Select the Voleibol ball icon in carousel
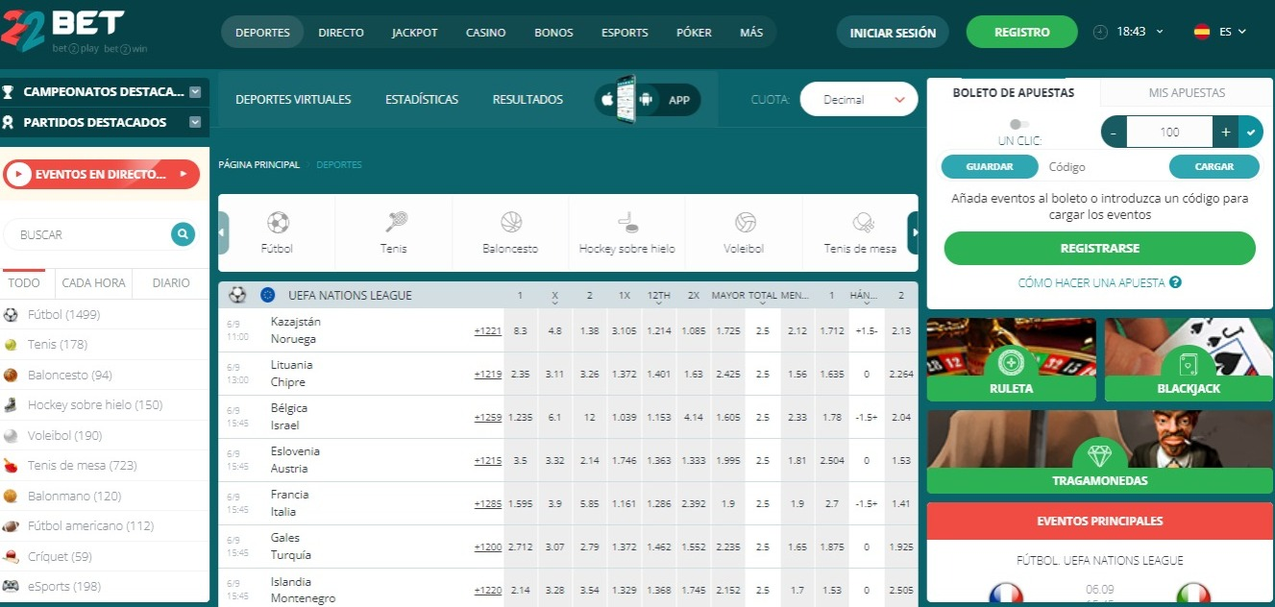Screen dimensions: 1275x607 (745, 223)
